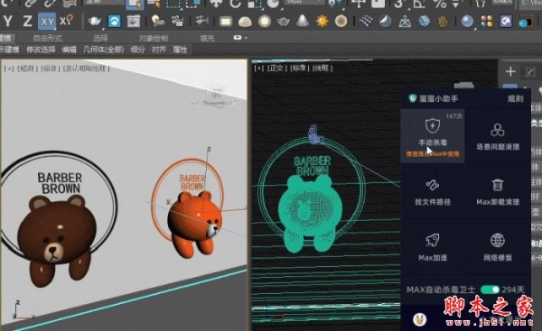Open the 选择 ribbon tab
The width and height of the screenshot is (542, 331).
(x=100, y=38)
